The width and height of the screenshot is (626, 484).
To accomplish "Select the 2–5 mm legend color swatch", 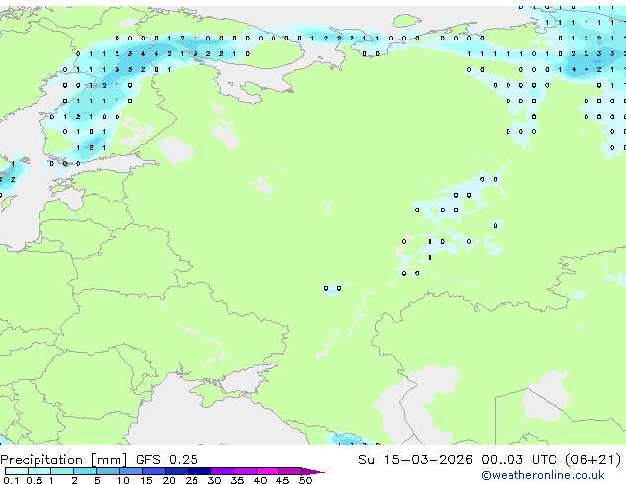I will pyautogui.click(x=85, y=471).
